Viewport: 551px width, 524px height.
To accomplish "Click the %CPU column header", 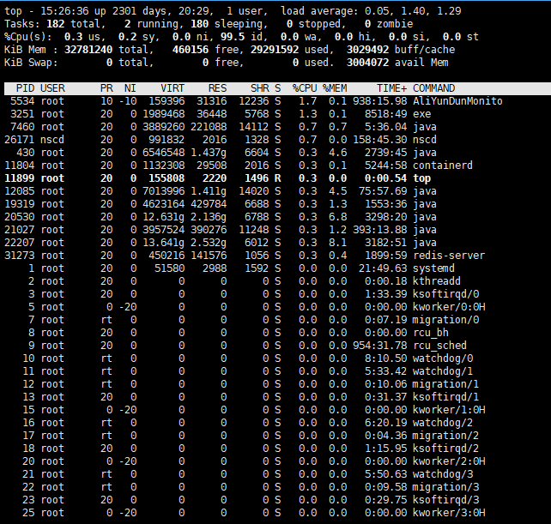I will [305, 88].
